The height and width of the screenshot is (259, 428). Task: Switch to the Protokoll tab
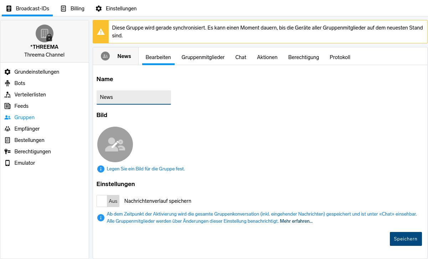click(340, 57)
